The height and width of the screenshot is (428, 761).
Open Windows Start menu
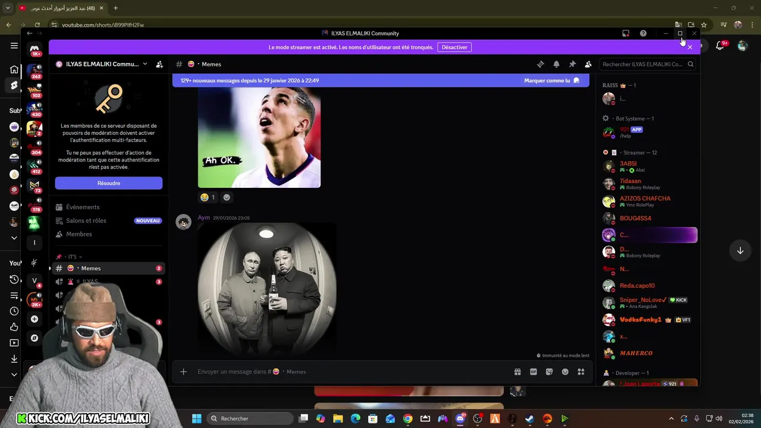(x=196, y=418)
